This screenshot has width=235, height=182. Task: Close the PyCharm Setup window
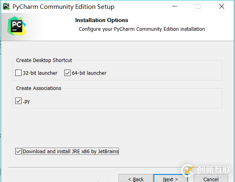click(x=222, y=6)
